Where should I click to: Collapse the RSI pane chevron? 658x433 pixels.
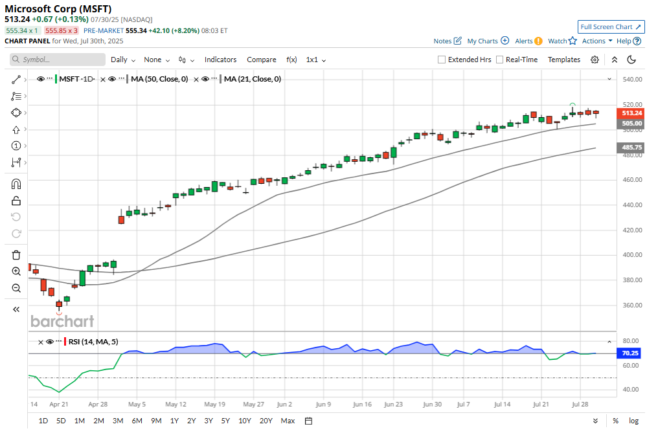[609, 342]
